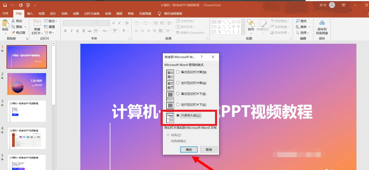Select slide 2 thumbnail in the slide panel

point(27,84)
